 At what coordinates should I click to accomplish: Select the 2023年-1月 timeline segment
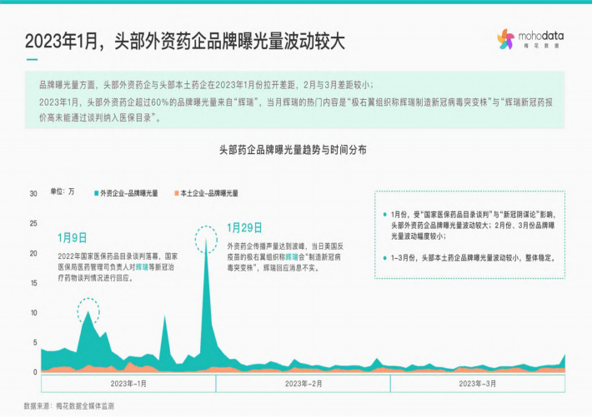point(128,384)
